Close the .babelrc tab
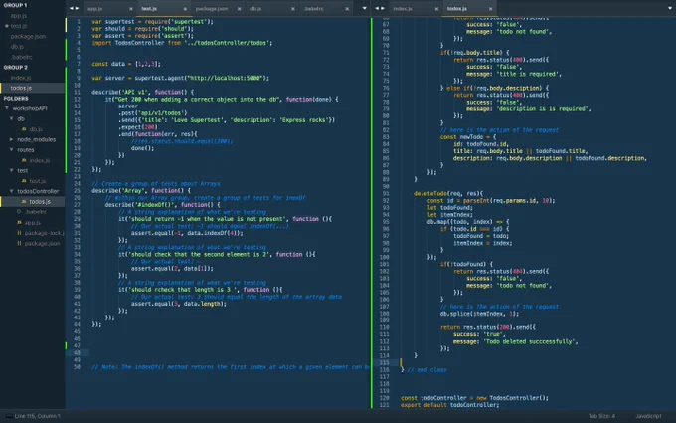 pyautogui.click(x=347, y=9)
